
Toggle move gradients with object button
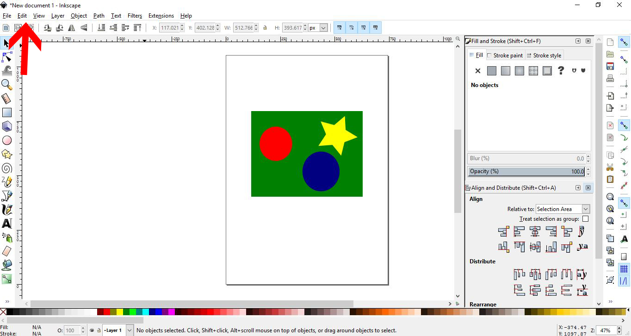click(x=364, y=28)
